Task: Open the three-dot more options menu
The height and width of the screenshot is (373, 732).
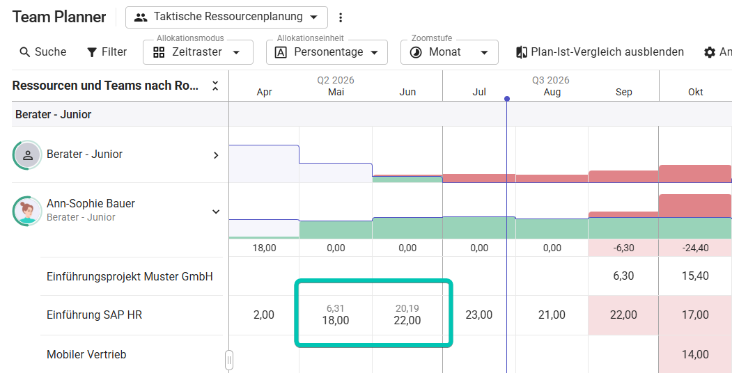Action: pos(341,17)
